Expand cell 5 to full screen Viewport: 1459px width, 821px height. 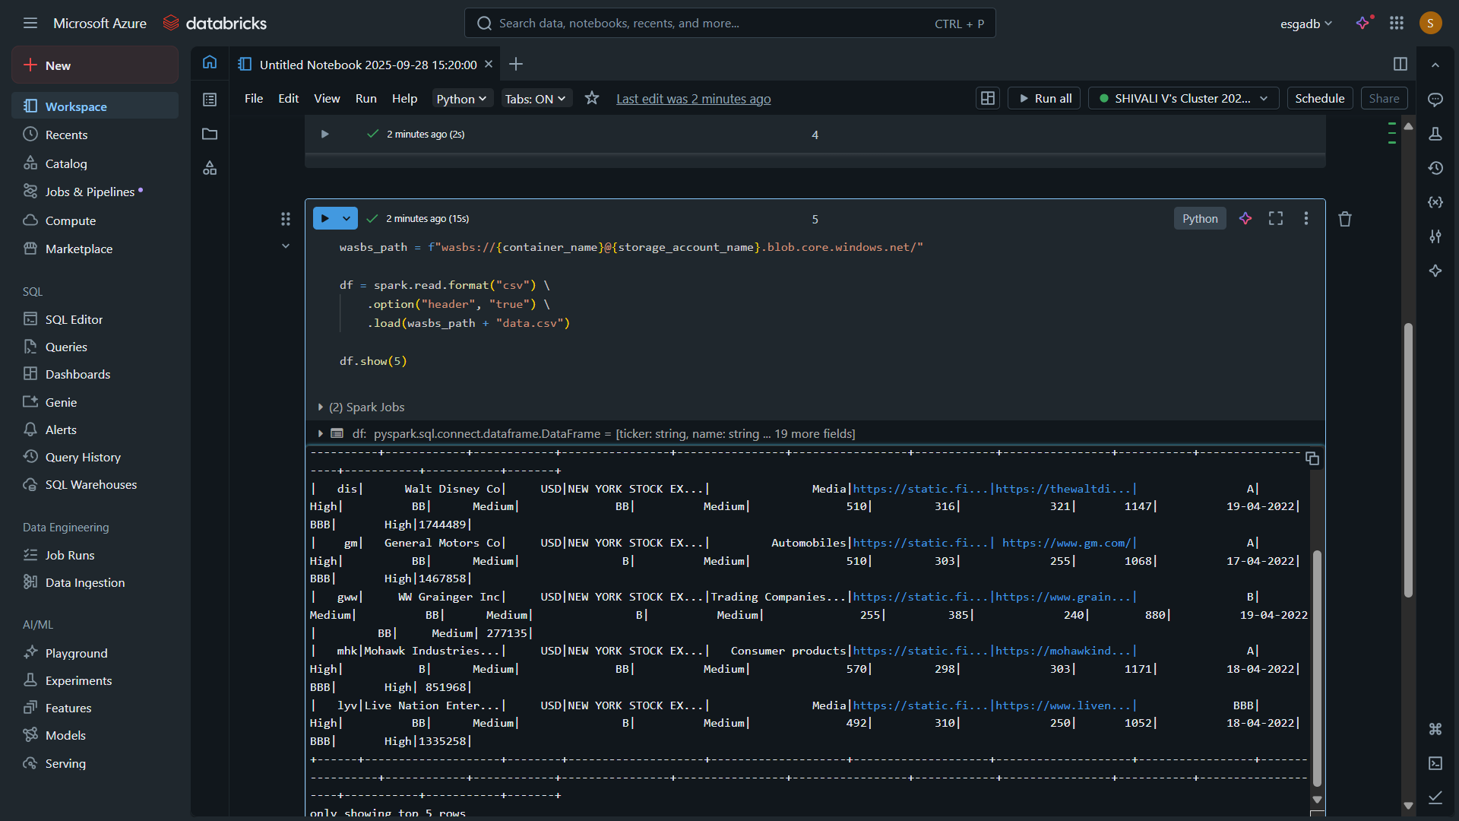[x=1276, y=218]
